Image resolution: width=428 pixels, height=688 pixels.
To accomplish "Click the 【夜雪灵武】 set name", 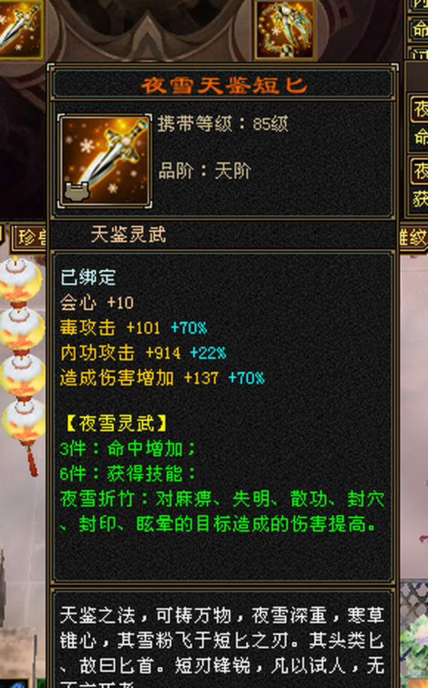I will coord(116,423).
